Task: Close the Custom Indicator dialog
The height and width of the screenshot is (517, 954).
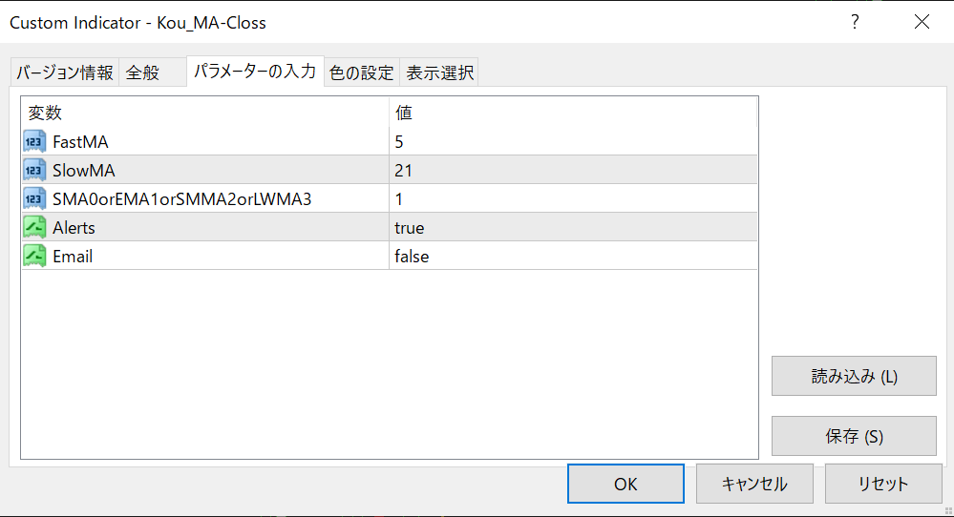Action: [922, 22]
